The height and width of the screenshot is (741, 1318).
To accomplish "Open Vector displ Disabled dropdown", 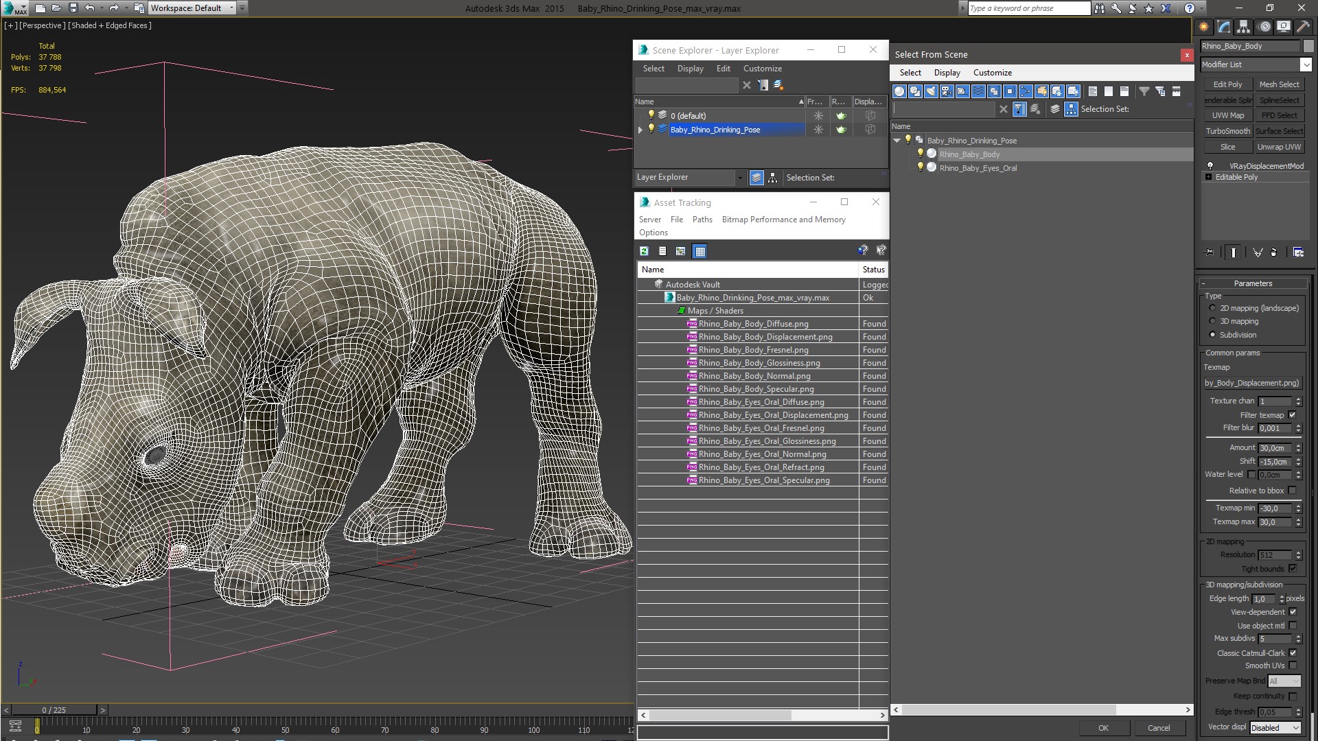I will tap(1275, 728).
